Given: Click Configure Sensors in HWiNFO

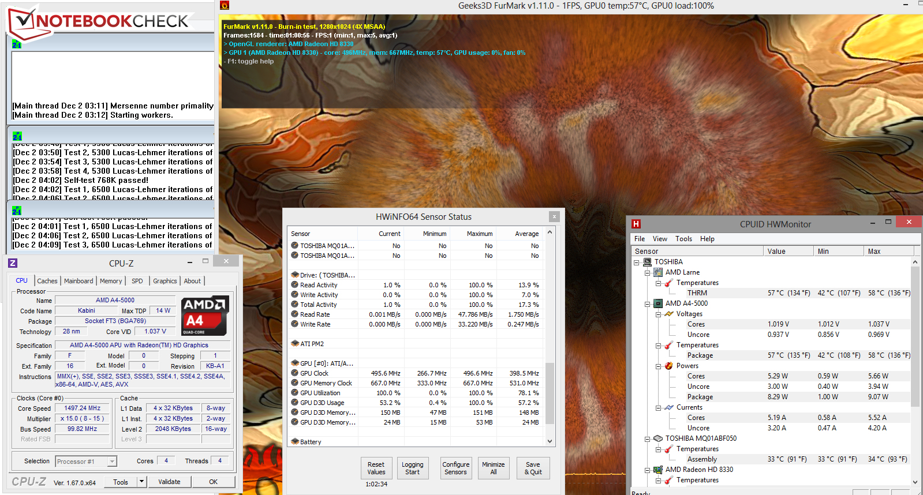Looking at the screenshot, I should [456, 468].
